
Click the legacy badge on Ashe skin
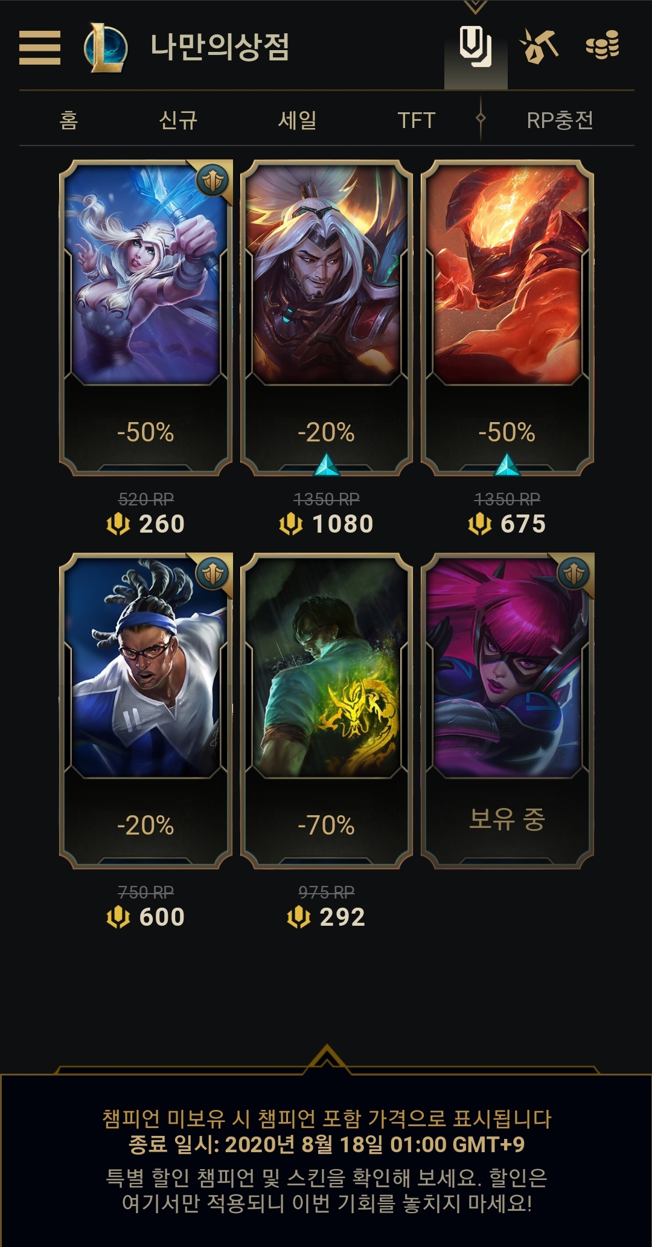213,180
